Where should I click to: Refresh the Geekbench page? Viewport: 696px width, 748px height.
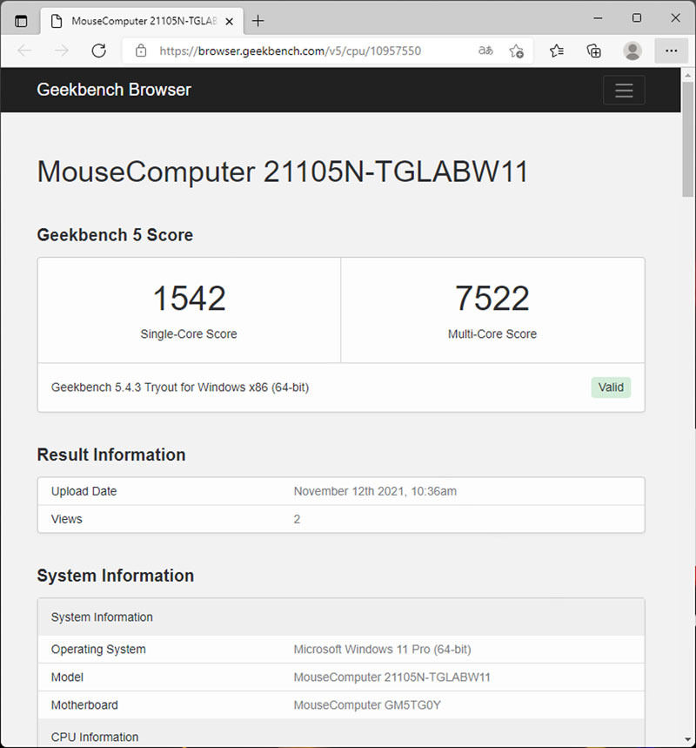pyautogui.click(x=98, y=51)
